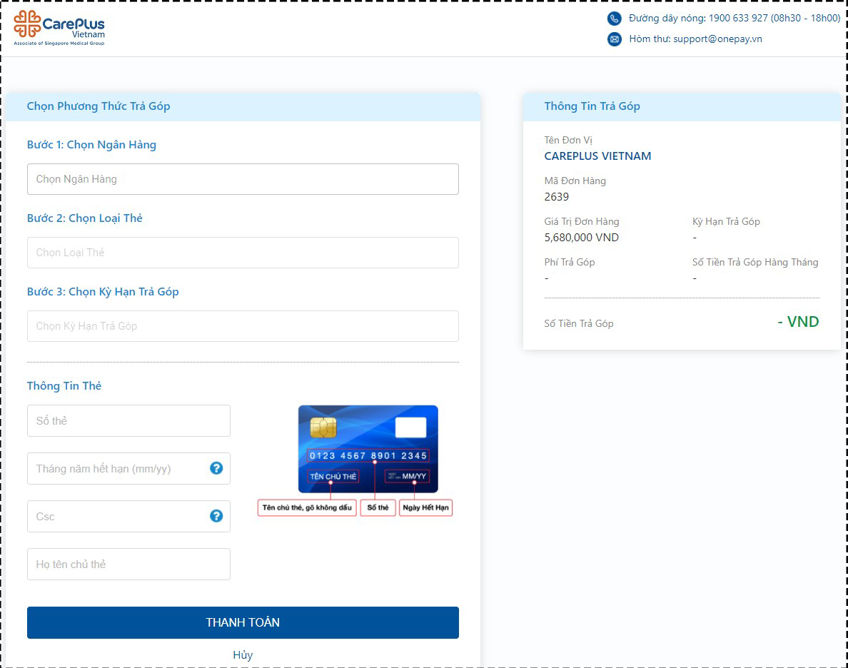Click the Ngày Hết Hạn callout label
This screenshot has height=668, width=848.
click(x=425, y=507)
